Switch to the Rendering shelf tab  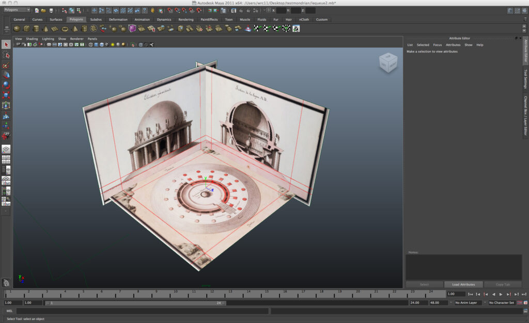[x=185, y=20]
